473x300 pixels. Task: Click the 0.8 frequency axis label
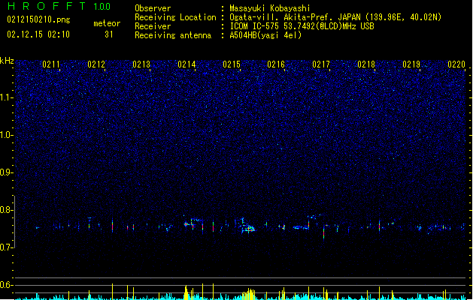click(6, 210)
